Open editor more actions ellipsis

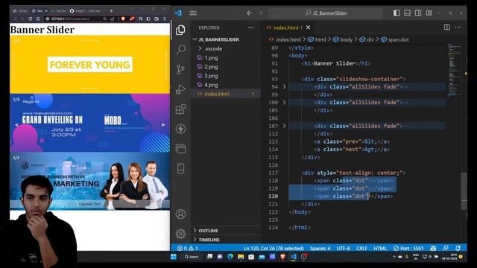click(x=458, y=28)
